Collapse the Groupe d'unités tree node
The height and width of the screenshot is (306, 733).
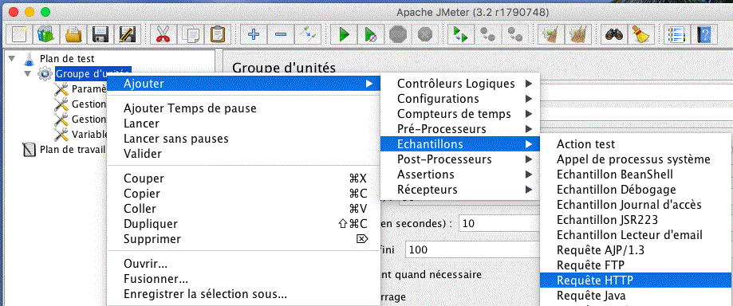click(28, 74)
